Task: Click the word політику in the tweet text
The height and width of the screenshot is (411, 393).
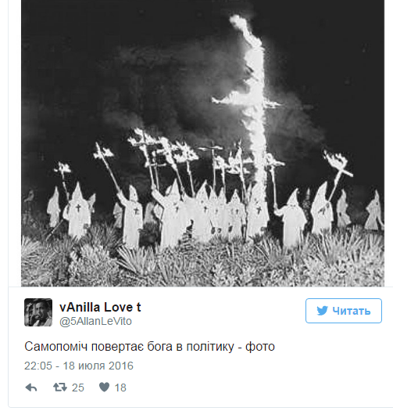Action: [210, 347]
